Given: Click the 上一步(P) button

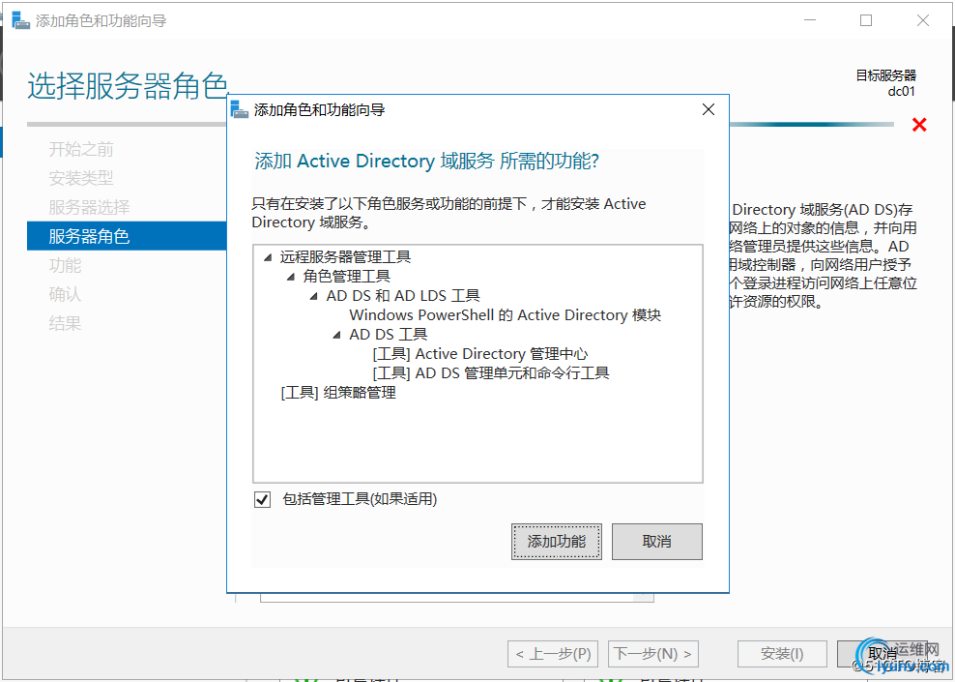Looking at the screenshot, I should pyautogui.click(x=553, y=654).
